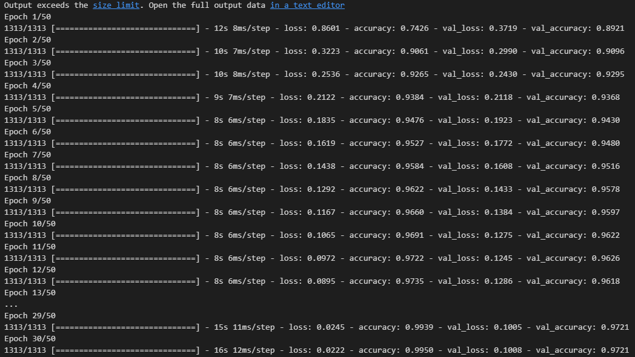
Task: Click accuracy value 0.7426
Action: [x=414, y=28]
